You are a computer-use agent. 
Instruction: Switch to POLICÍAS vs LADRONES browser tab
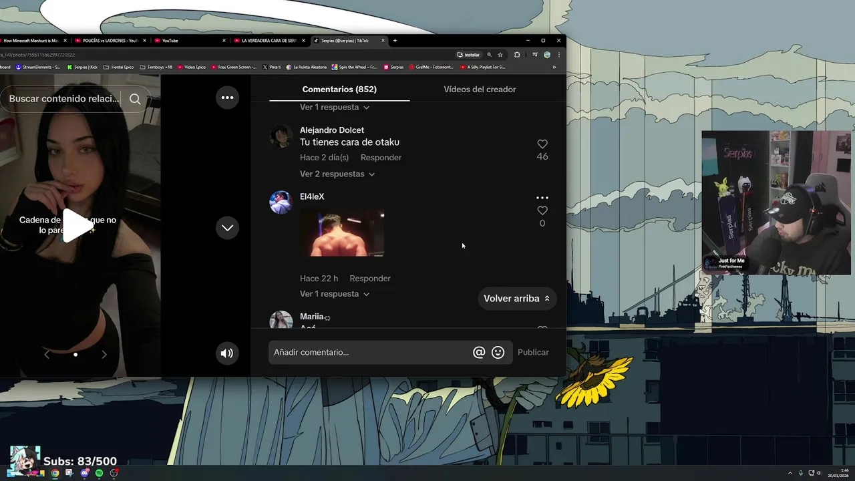pos(110,41)
